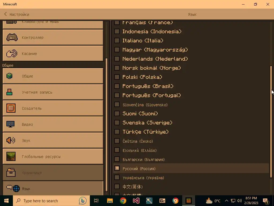Check the Nederlands (Nederland) checkbox
274x206 pixels.
[117, 59]
